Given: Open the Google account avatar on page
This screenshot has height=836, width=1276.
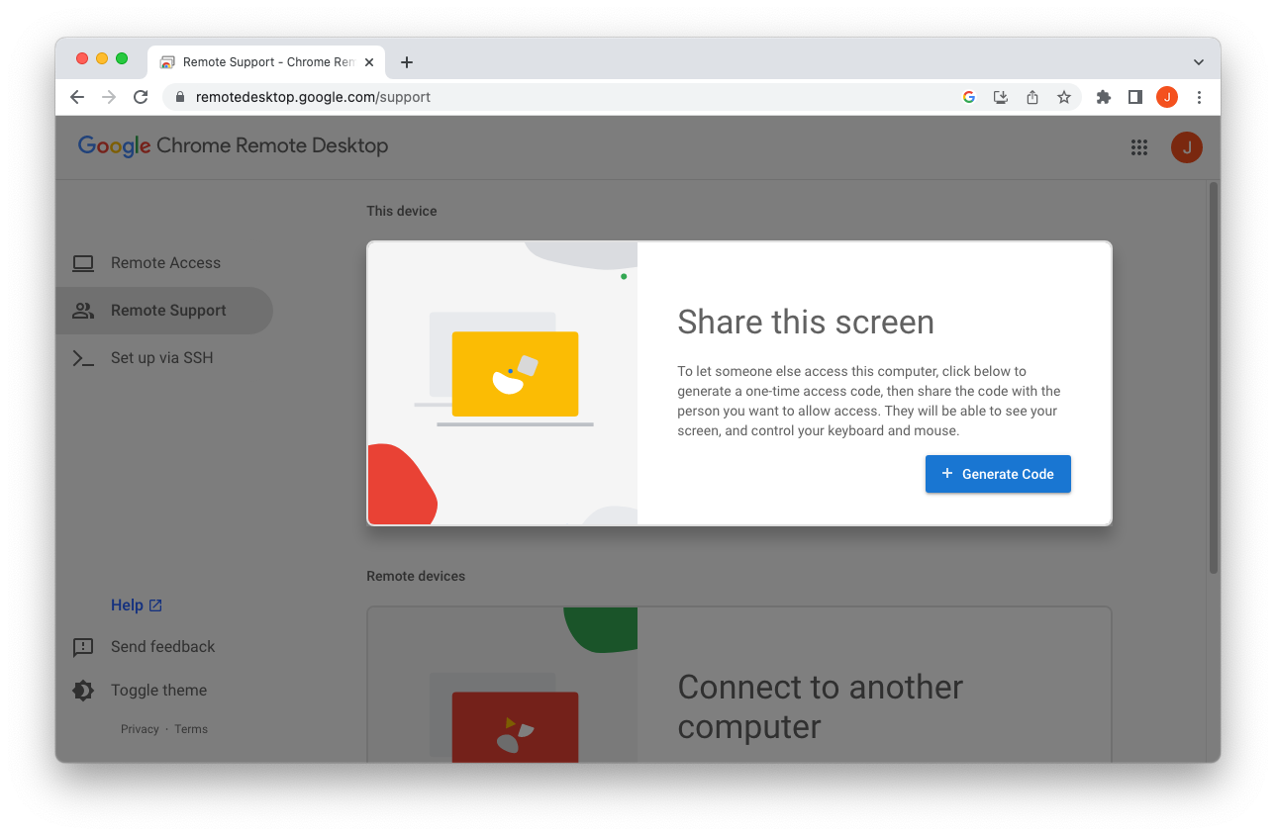Looking at the screenshot, I should pos(1187,147).
